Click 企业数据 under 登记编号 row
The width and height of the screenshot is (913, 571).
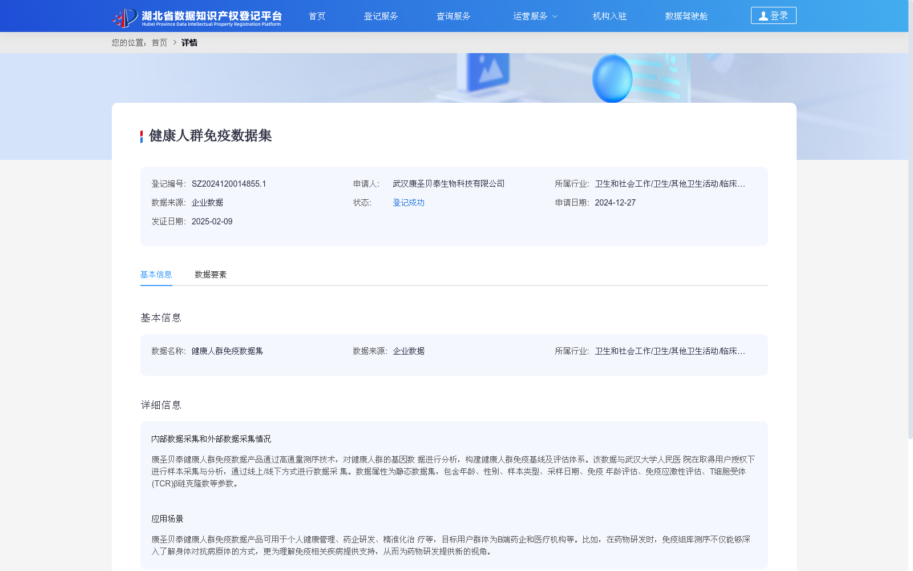pos(207,203)
